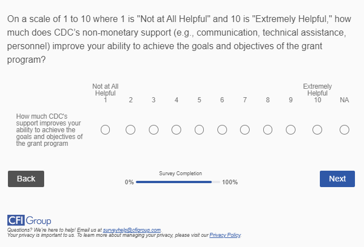Image resolution: width=364 pixels, height=247 pixels.
Task: Click the CFI Group logo
Action: click(x=29, y=220)
